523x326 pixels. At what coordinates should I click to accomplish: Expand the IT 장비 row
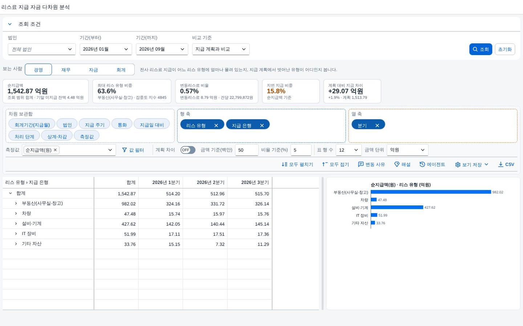click(16, 234)
